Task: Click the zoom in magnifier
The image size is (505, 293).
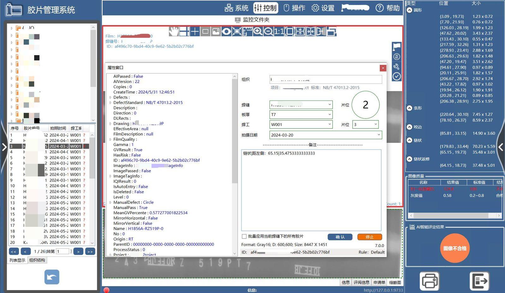Action: click(258, 32)
